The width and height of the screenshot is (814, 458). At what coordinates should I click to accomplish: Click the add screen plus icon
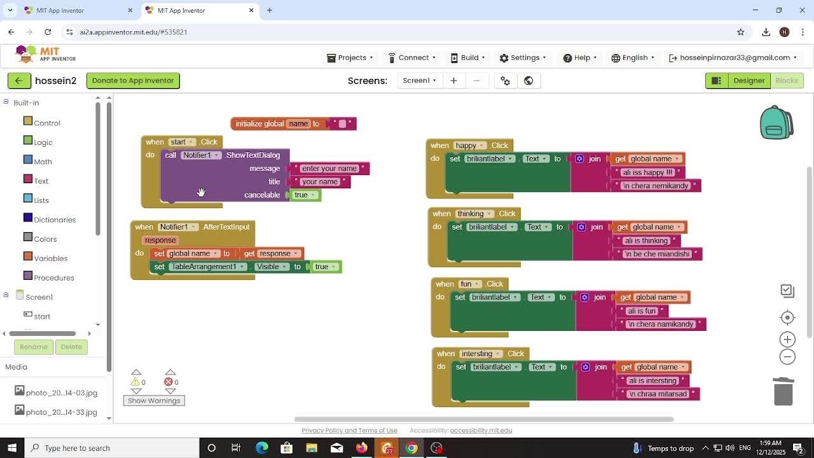click(453, 81)
